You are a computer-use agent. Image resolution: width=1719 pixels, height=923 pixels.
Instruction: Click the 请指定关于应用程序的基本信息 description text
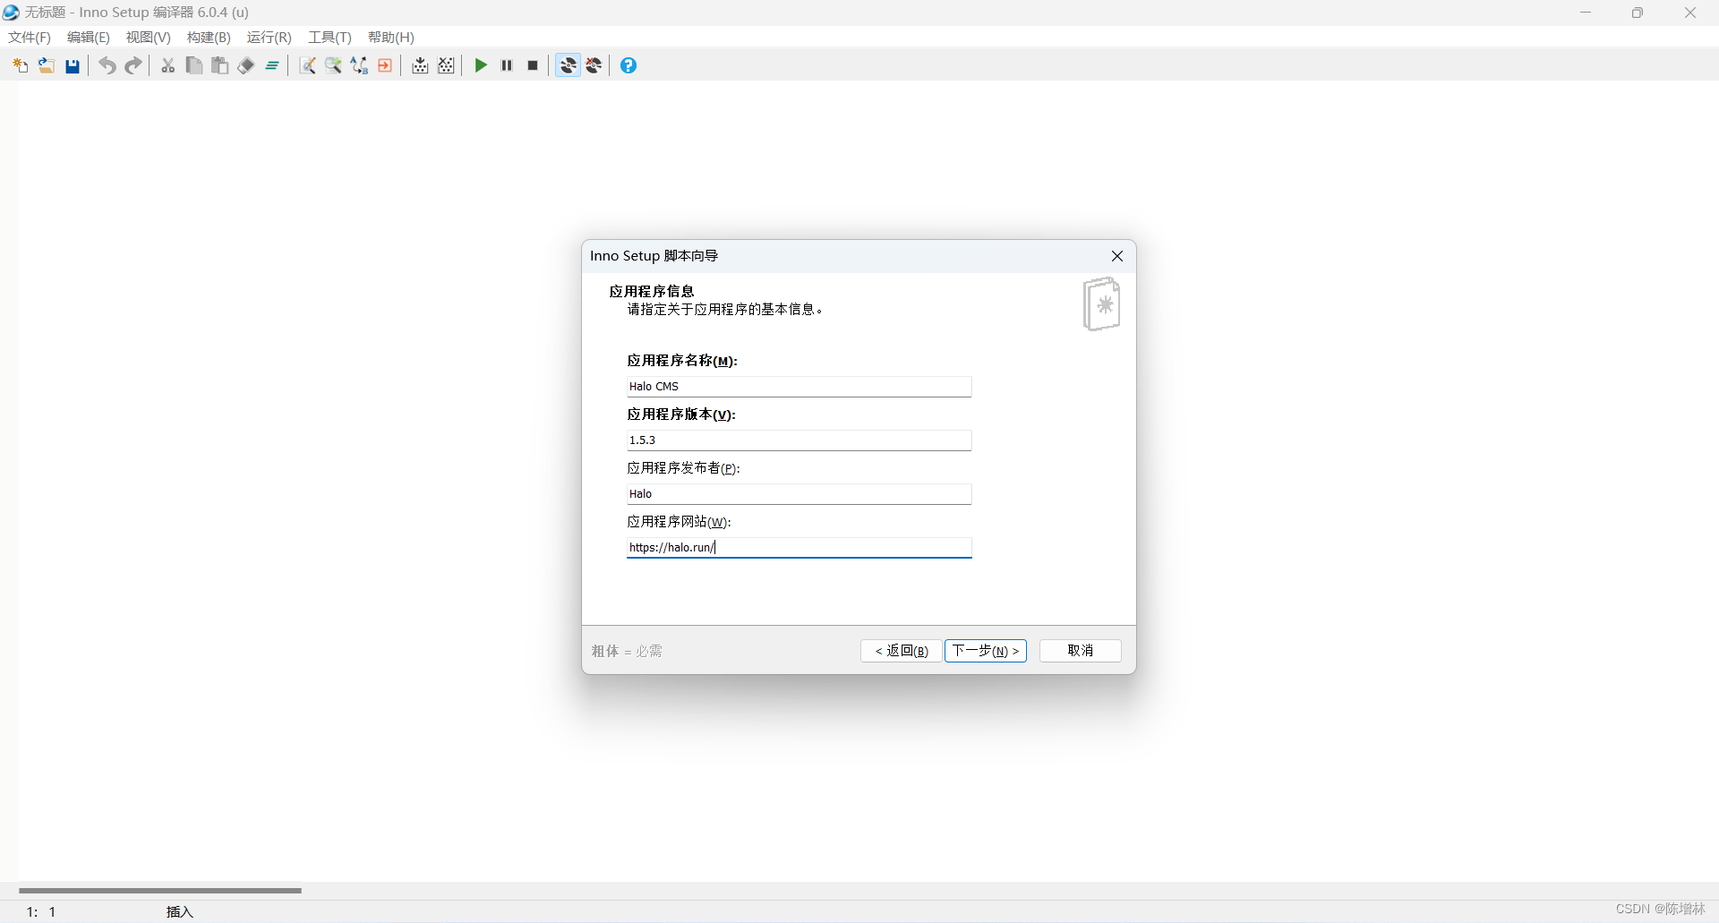(x=725, y=309)
